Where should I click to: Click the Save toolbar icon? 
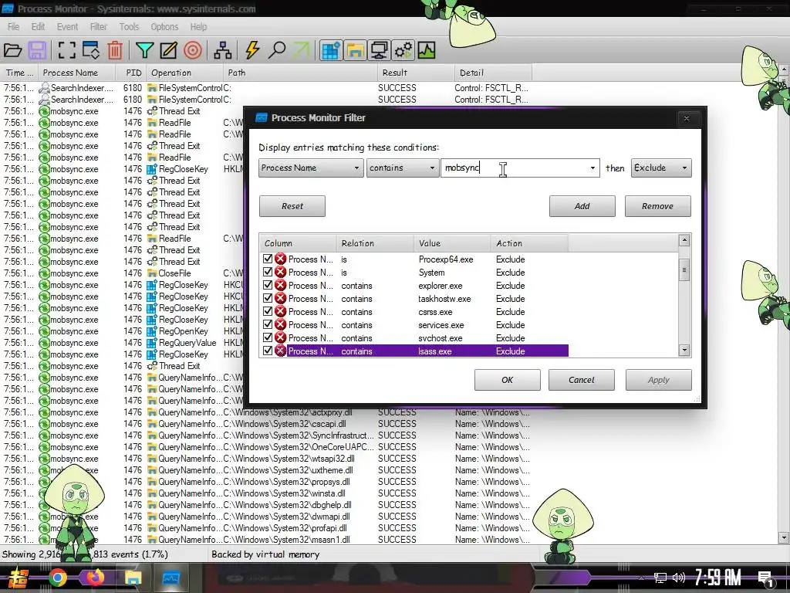pyautogui.click(x=37, y=50)
